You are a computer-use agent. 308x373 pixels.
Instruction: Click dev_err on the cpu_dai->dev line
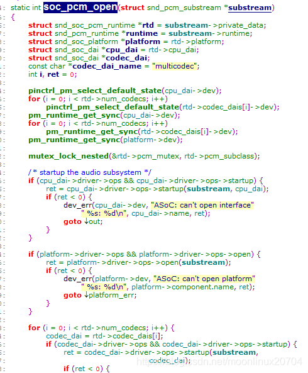78,205
